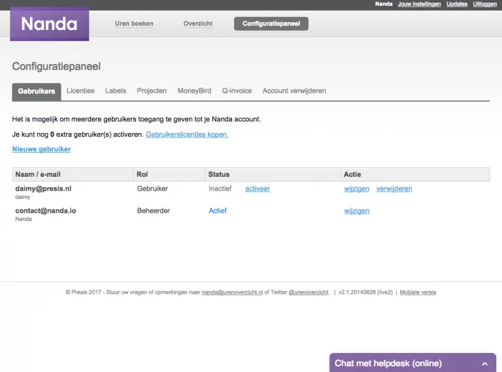Open Jouw instellingen in top bar

point(420,4)
